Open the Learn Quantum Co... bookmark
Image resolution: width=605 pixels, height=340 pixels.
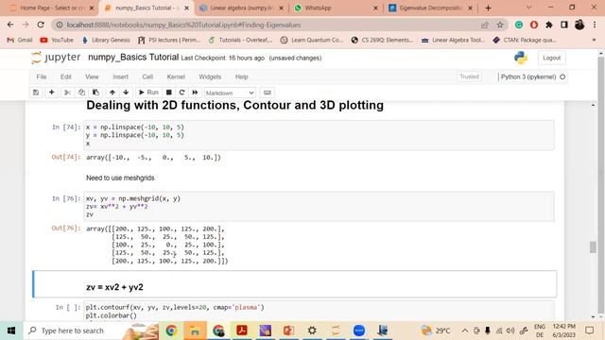click(312, 40)
